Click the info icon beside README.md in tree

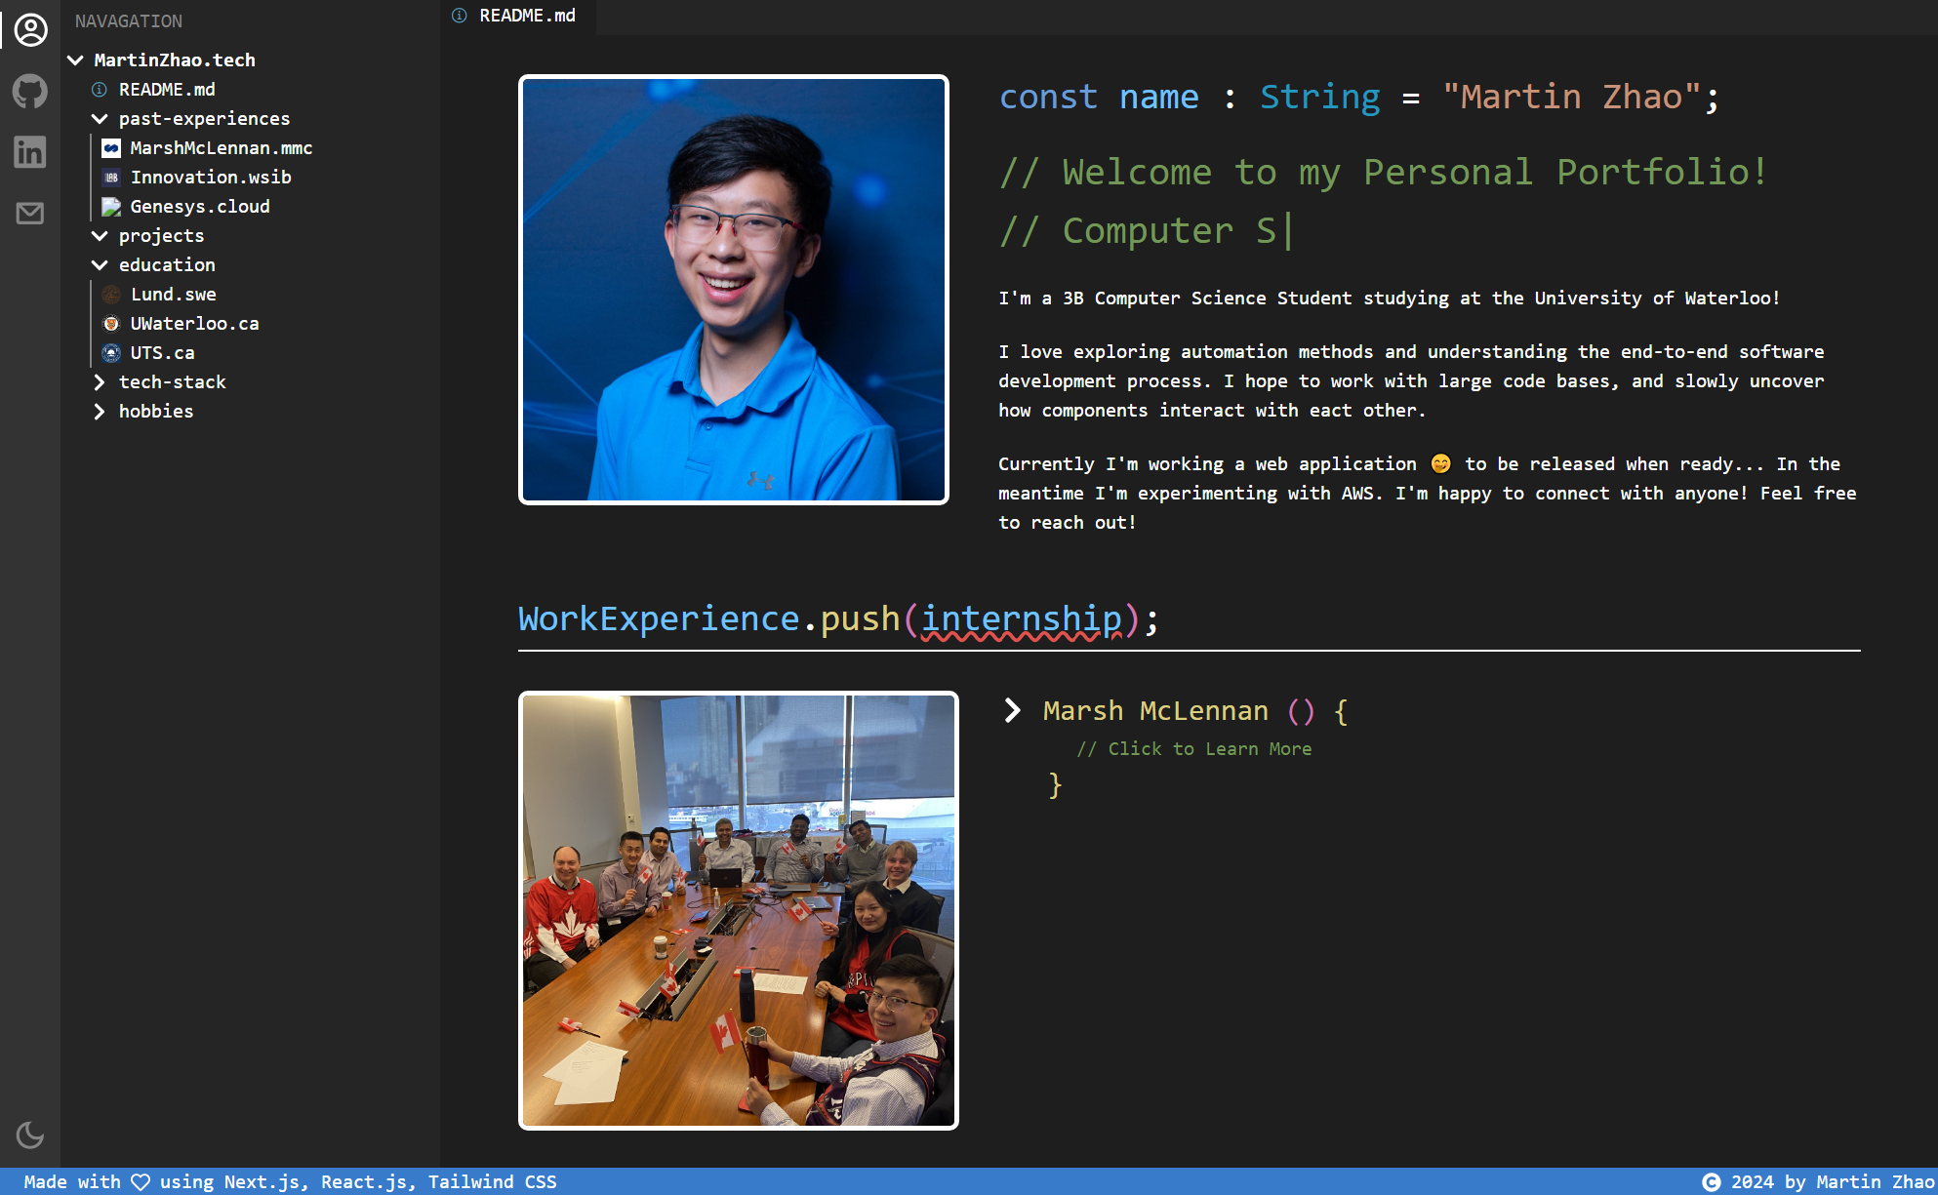[x=100, y=90]
